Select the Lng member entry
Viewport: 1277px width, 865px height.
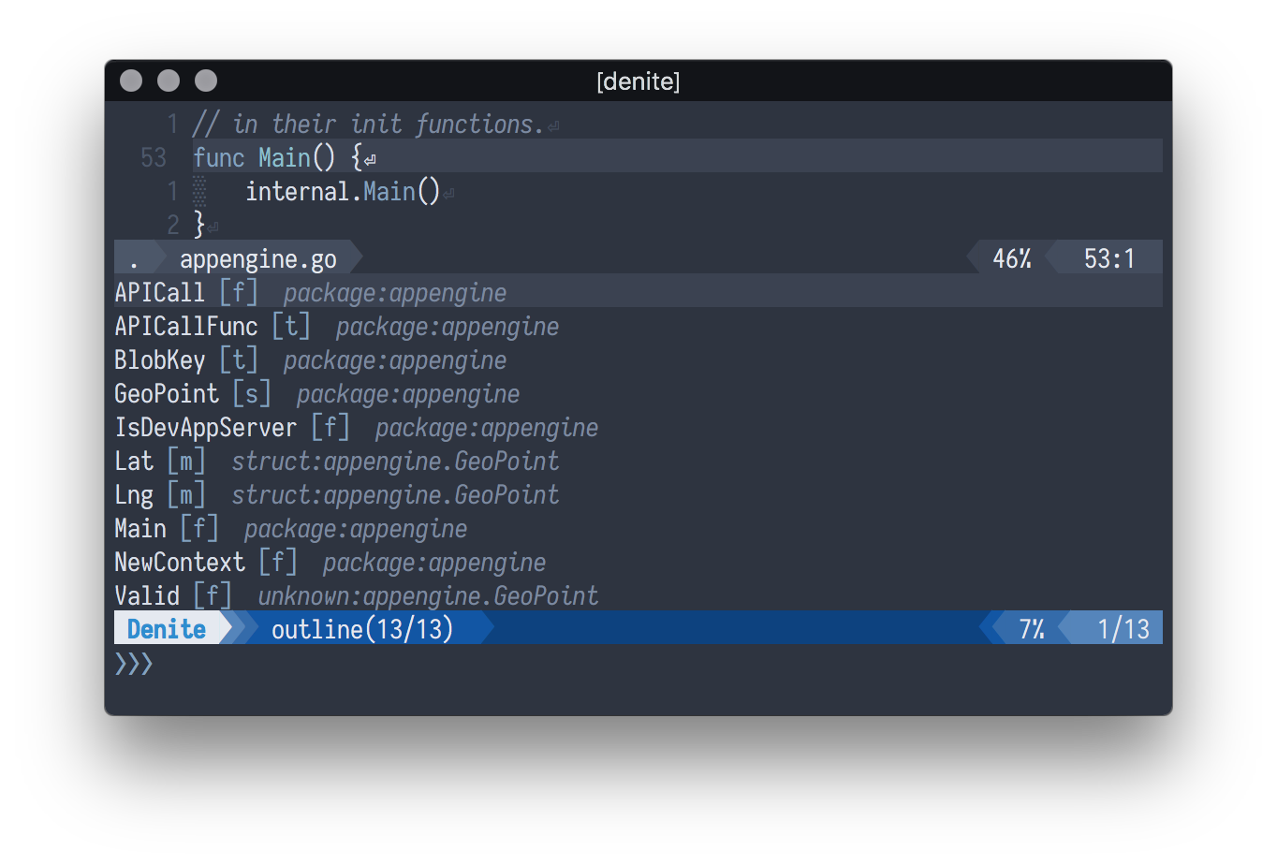coord(134,494)
